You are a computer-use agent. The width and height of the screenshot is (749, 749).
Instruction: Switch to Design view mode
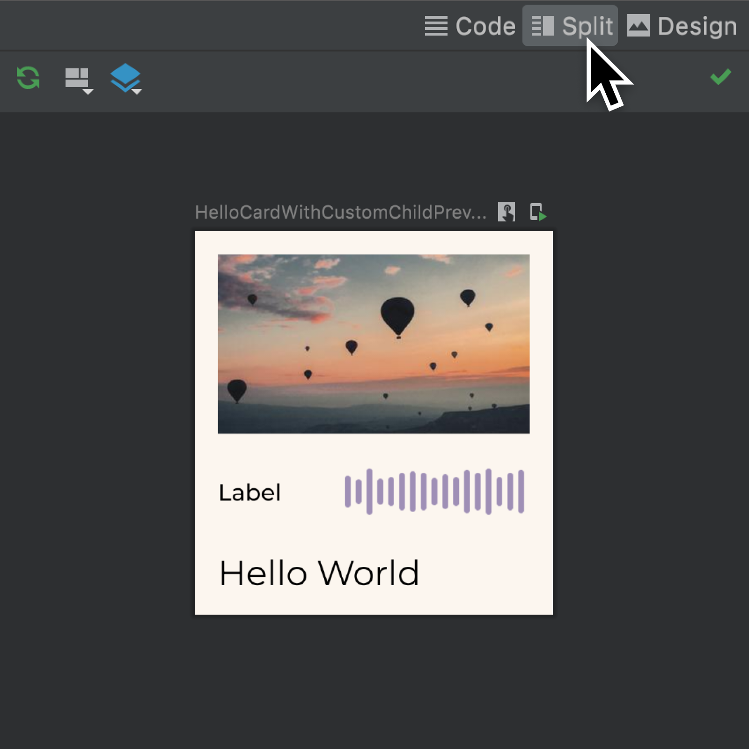682,26
